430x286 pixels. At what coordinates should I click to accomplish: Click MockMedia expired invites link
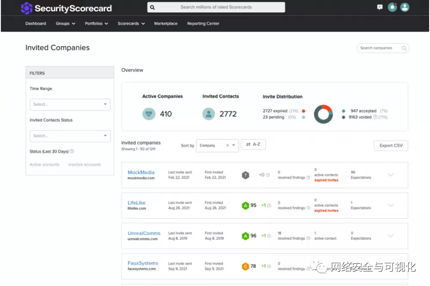point(326,180)
